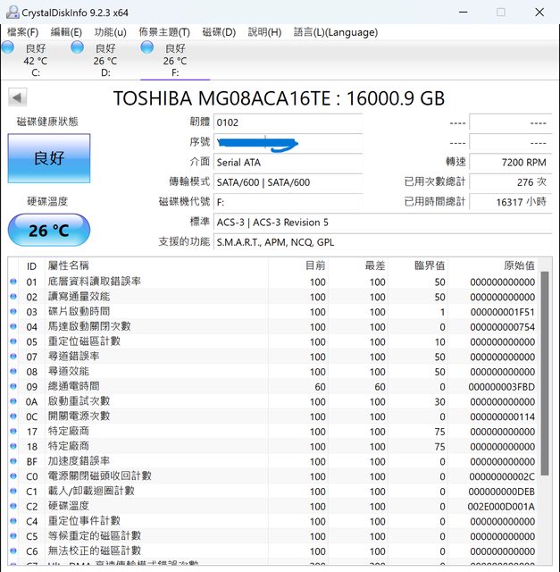The image size is (560, 572).
Task: Select the 底層資料讀取錯誤率 attribute row
Action: pos(272,282)
